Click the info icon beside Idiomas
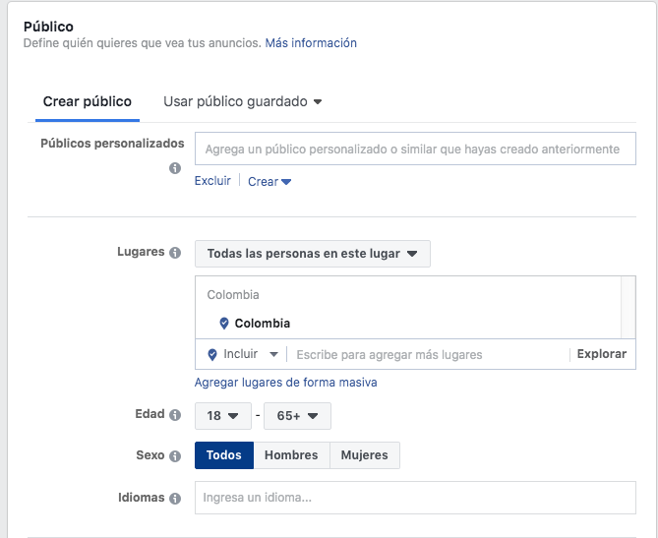The height and width of the screenshot is (538, 658). pyautogui.click(x=175, y=499)
